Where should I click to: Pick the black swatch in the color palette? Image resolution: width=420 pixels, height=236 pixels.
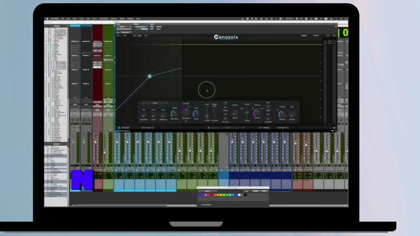tap(245, 195)
